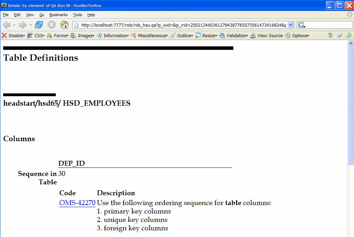
Task: Click the page icon in address bar
Action: click(76, 25)
